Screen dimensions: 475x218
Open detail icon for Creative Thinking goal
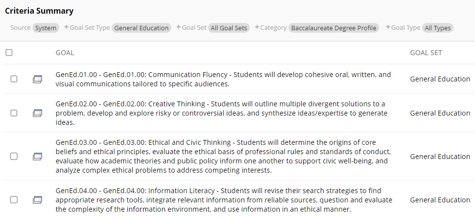(x=37, y=113)
